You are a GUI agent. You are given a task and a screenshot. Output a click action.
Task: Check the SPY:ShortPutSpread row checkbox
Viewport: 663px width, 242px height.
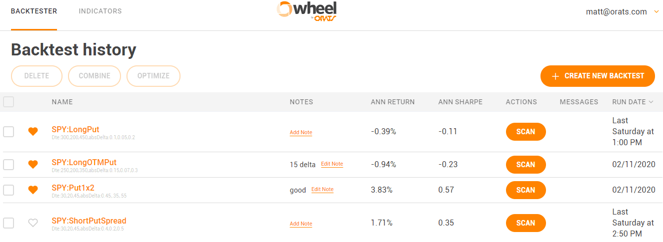point(8,223)
